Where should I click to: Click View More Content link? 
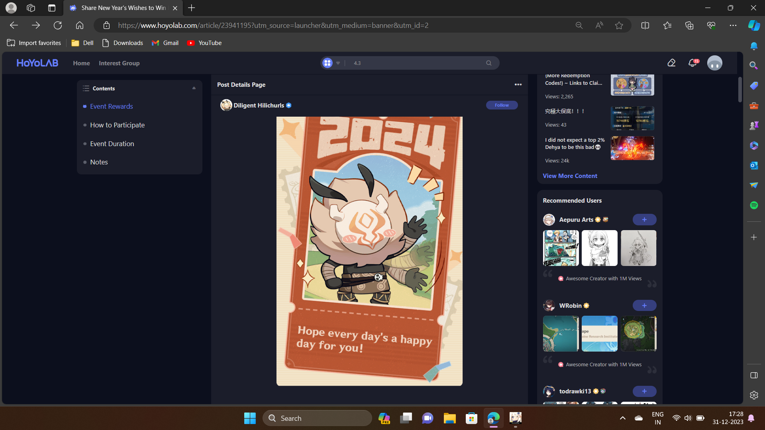point(570,176)
